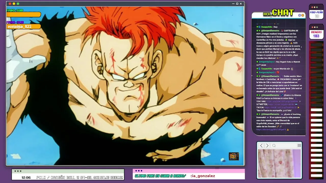Click the username Emigameplays2 on the 'Hoy llegará Goku' message
The height and width of the screenshot is (183, 326).
pos(267,62)
